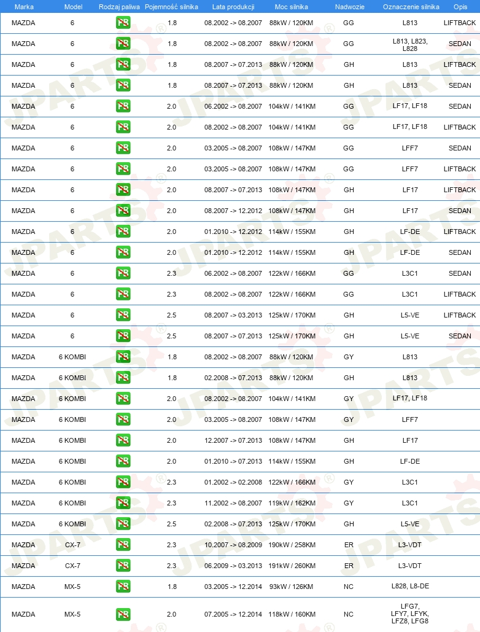Click petrol icon in LFF7 Liftback row

tap(123, 169)
